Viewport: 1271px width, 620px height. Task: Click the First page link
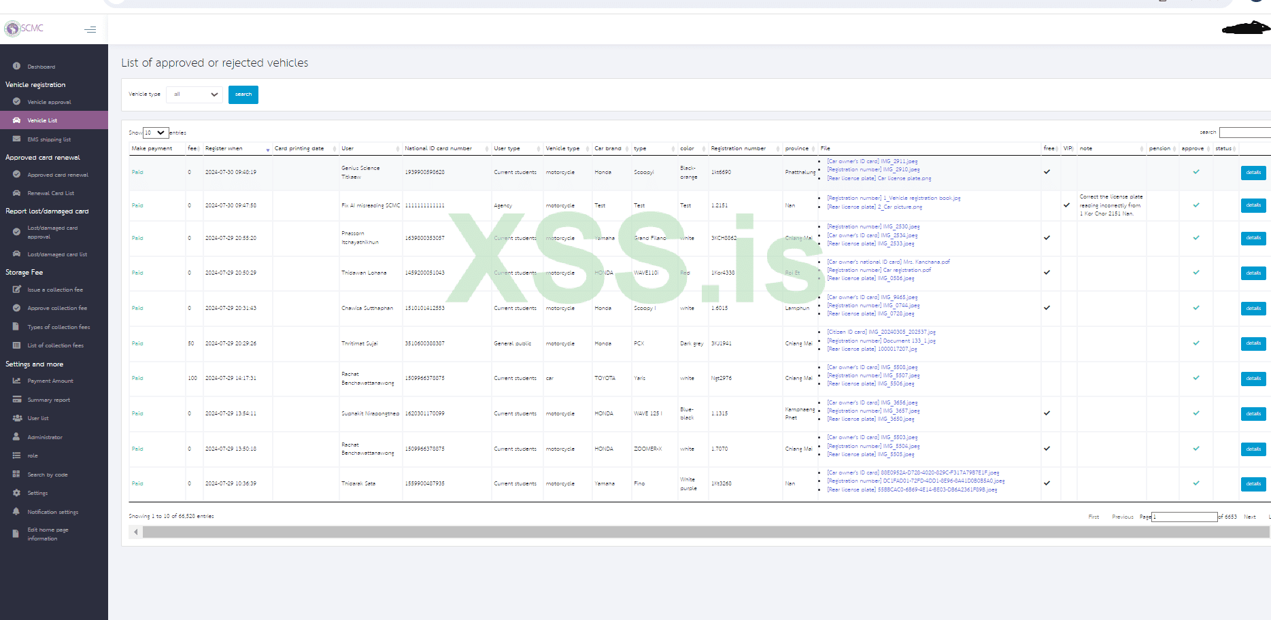pos(1094,517)
